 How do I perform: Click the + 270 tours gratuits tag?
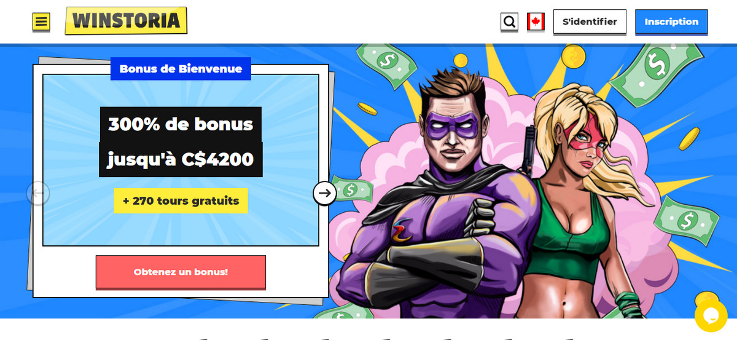pos(181,200)
